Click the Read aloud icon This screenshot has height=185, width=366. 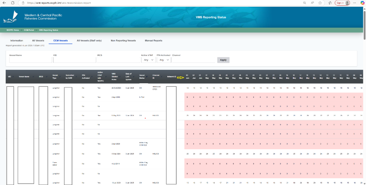(312, 2)
